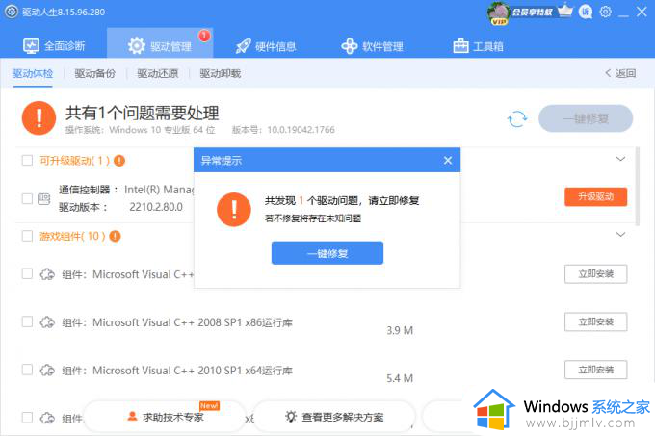Click the 3.9 M size text

coord(400,330)
